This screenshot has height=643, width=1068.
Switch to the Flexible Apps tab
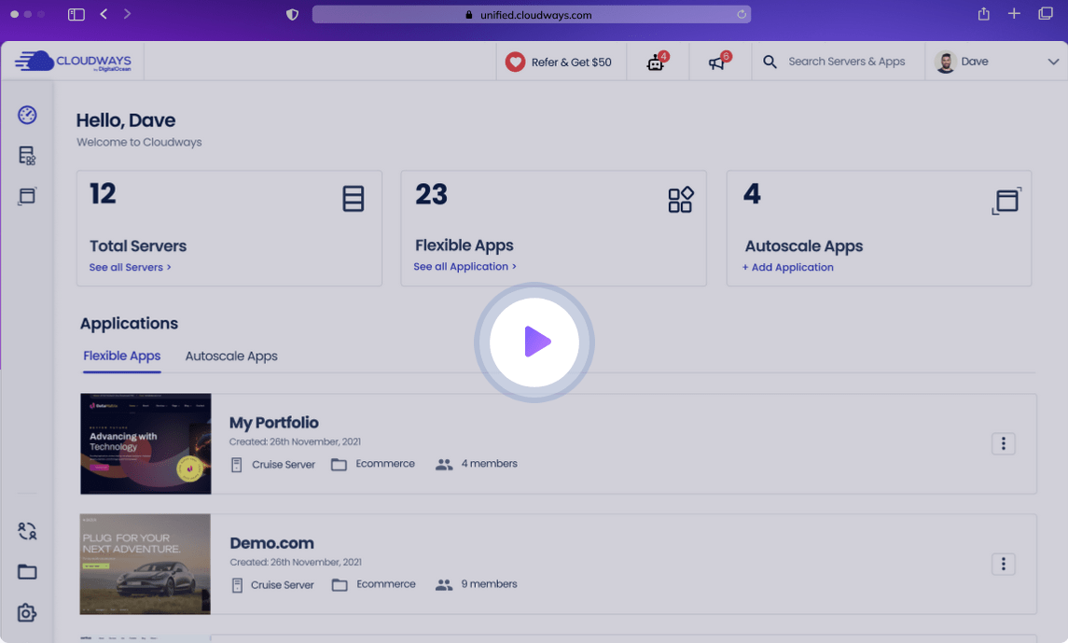coord(122,356)
